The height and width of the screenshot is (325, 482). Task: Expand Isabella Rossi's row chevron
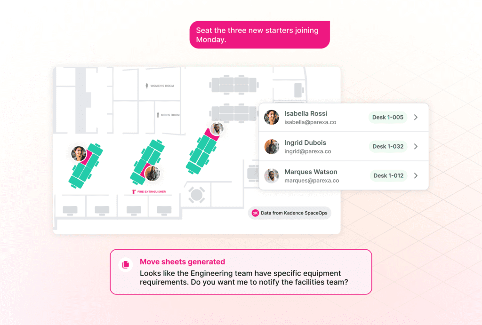pos(416,118)
